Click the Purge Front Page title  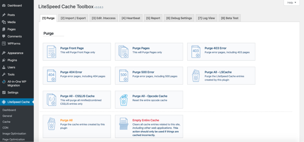tap(72, 48)
